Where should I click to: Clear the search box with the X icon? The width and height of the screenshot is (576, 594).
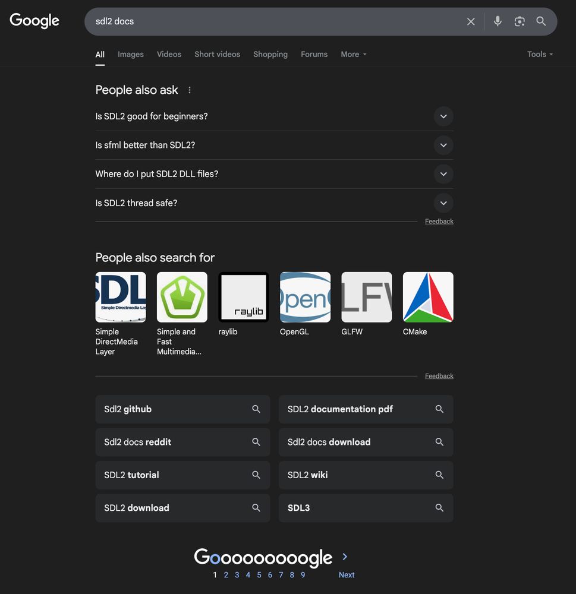pos(471,21)
